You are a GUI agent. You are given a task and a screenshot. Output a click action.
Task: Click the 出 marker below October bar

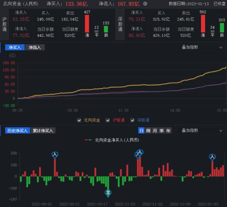click(108, 193)
